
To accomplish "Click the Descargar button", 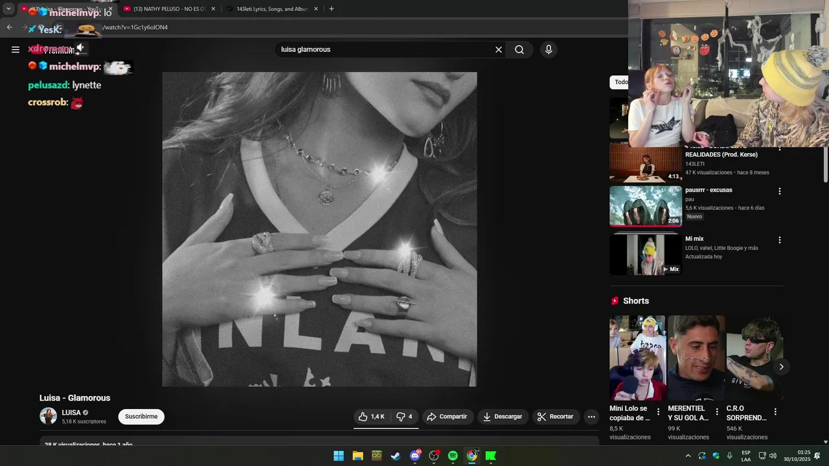I will click(503, 417).
